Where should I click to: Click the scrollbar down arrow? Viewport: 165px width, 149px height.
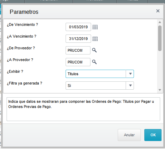[x=160, y=90]
